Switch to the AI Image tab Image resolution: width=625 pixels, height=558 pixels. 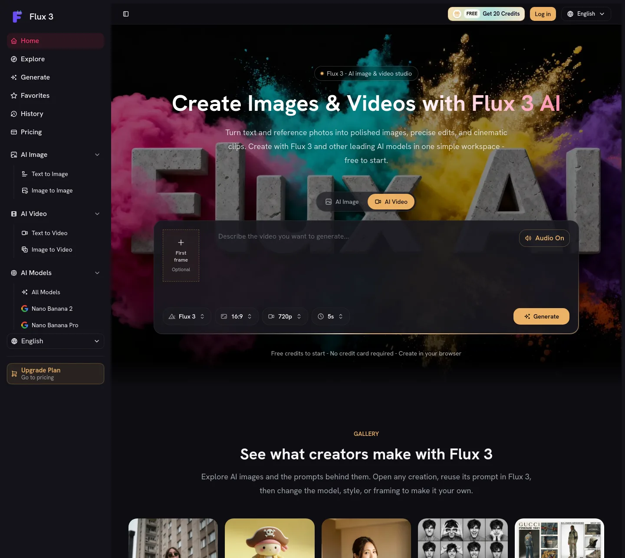(342, 202)
